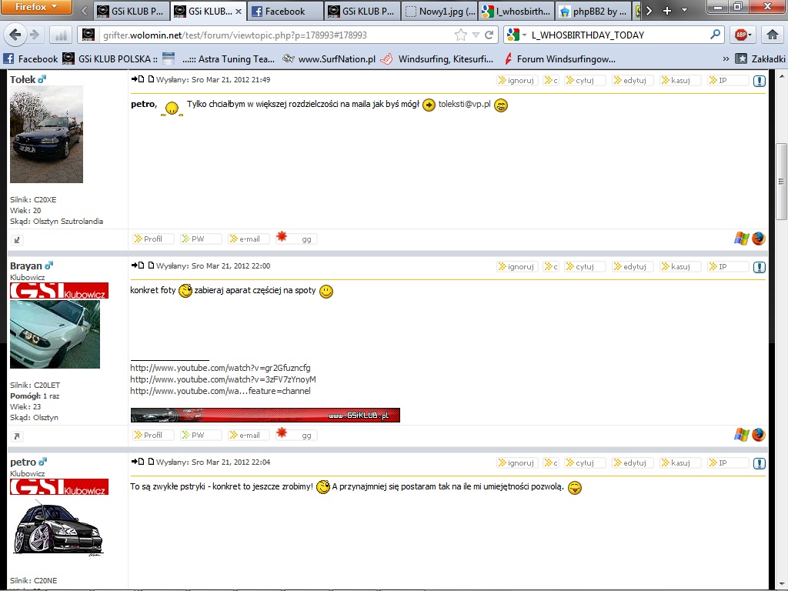Open the Firefox menu button dropdown
Screen dimensions: 788x591
(36, 7)
